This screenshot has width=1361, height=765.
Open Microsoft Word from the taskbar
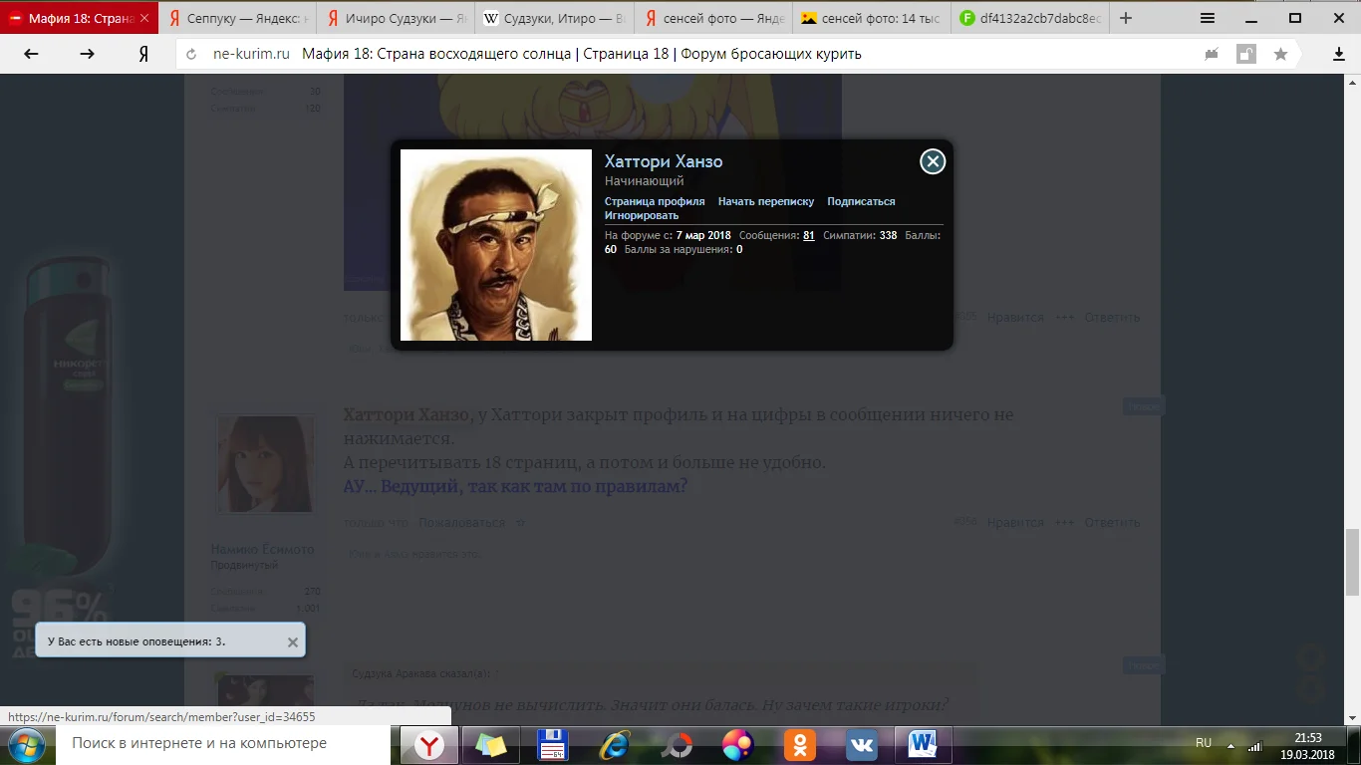coord(924,744)
